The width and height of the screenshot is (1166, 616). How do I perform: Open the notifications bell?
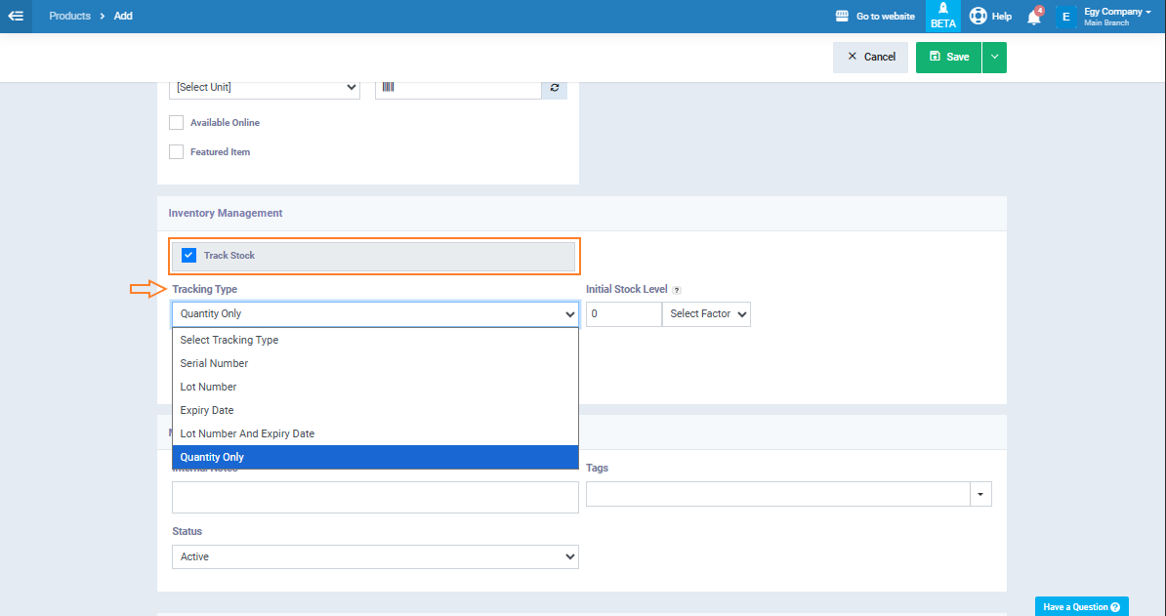pyautogui.click(x=1033, y=17)
